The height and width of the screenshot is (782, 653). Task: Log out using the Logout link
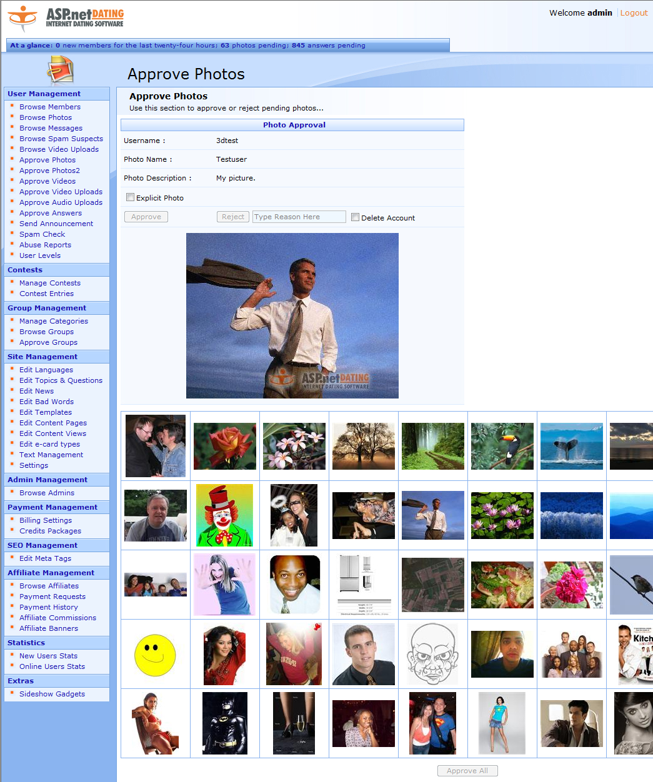pyautogui.click(x=634, y=12)
